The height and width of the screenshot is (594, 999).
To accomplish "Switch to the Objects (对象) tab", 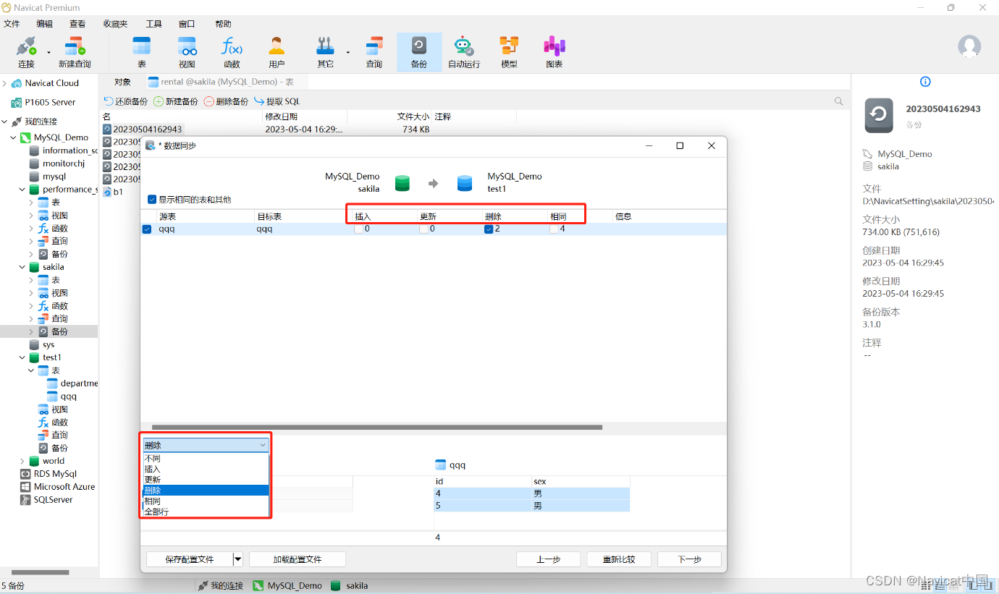I will coord(122,82).
